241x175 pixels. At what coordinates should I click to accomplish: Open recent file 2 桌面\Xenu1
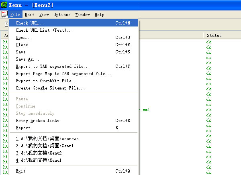(74, 146)
